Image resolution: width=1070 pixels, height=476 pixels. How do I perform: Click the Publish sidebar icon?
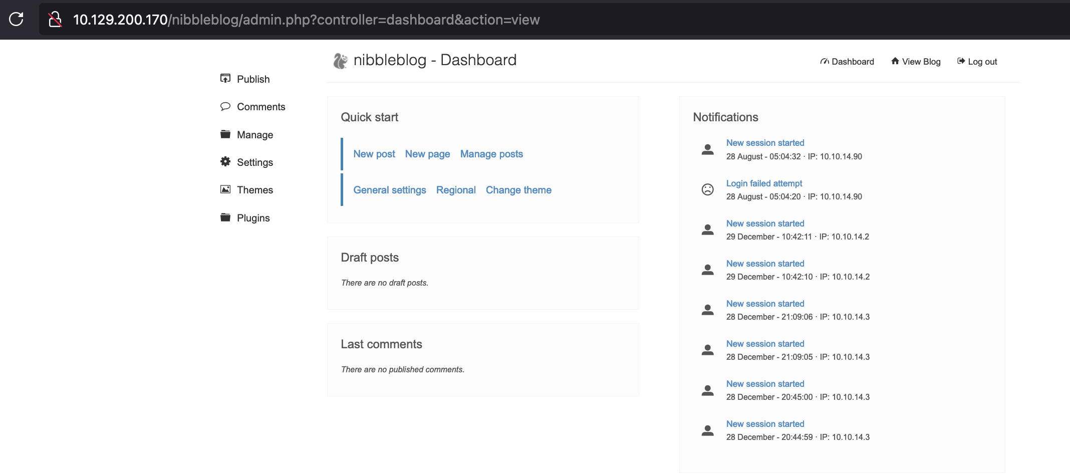click(225, 79)
